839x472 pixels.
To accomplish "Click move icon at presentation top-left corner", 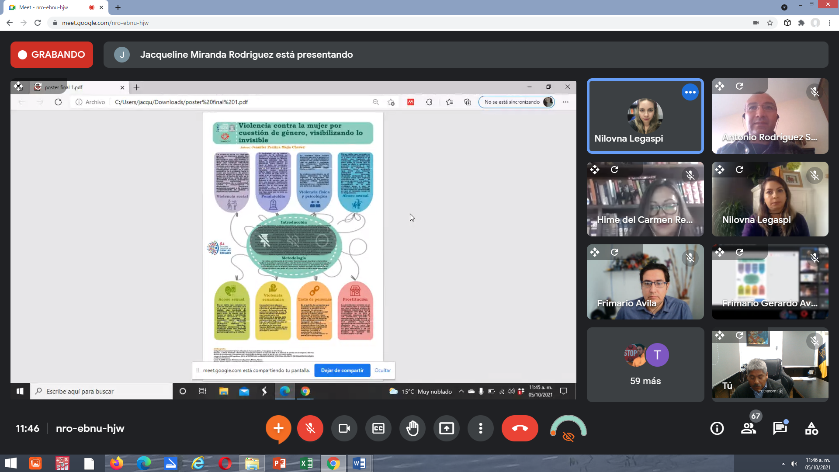I will coord(18,86).
